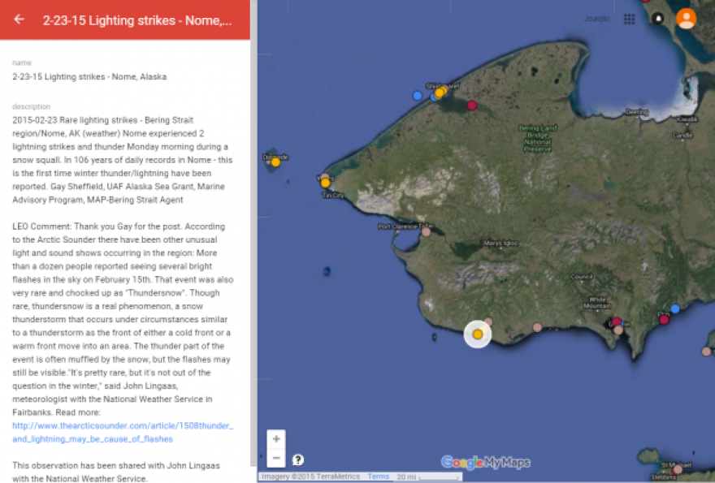Zoom out with the minus button
The image size is (715, 483).
[276, 458]
